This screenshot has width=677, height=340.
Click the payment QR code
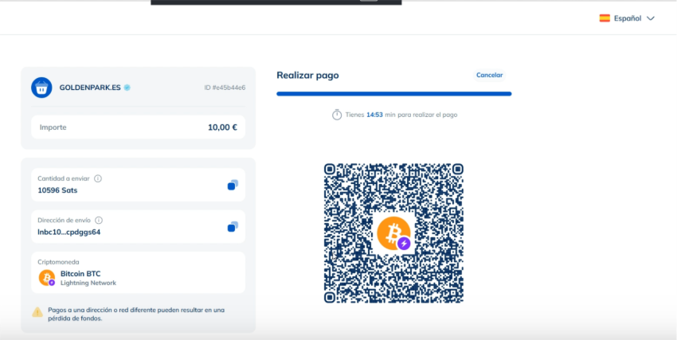click(393, 233)
